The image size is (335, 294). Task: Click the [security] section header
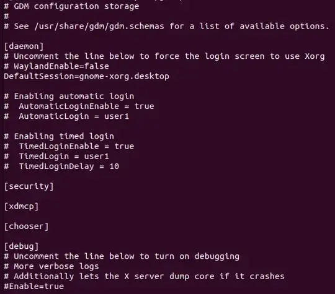click(x=29, y=186)
